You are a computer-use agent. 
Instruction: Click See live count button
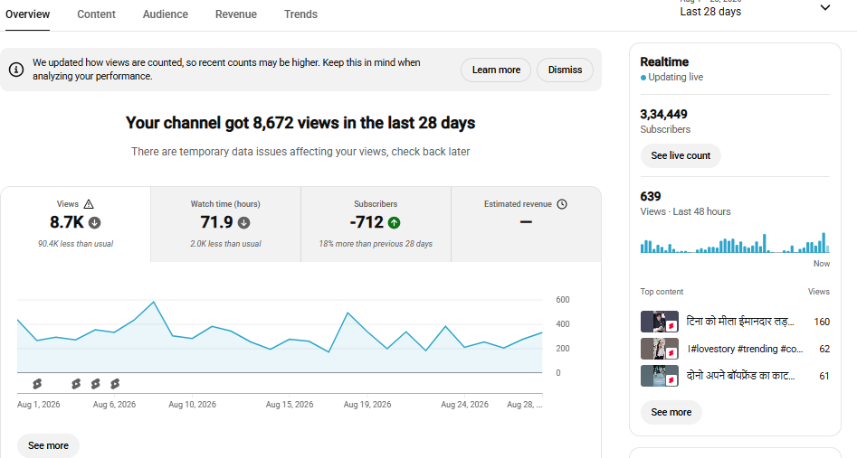(681, 155)
